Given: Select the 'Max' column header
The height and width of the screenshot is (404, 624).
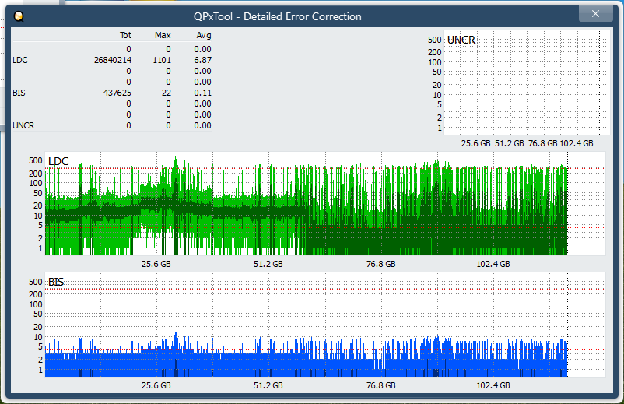Looking at the screenshot, I should pos(163,35).
